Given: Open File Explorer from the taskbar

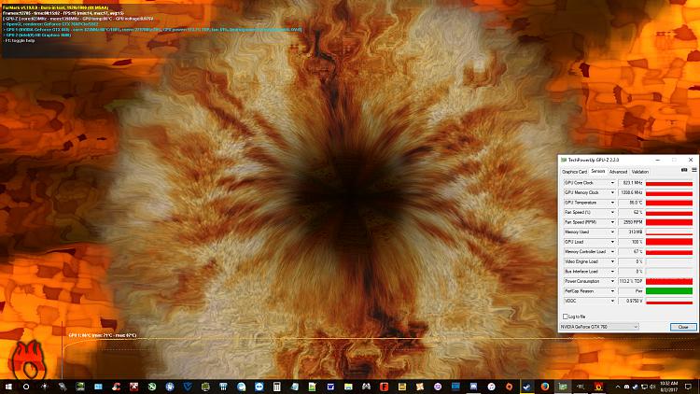Looking at the screenshot, I should [348, 387].
